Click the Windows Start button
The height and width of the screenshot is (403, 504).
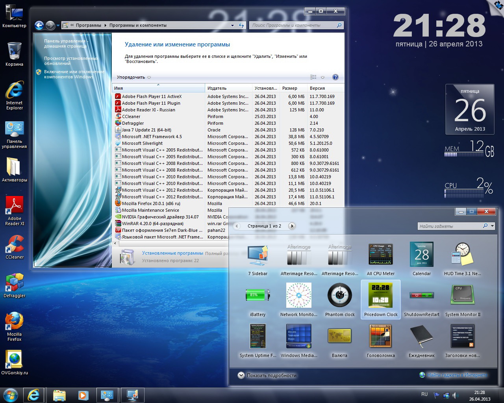pos(11,395)
